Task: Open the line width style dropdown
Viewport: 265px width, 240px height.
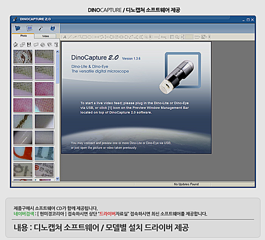Action: tap(157, 37)
